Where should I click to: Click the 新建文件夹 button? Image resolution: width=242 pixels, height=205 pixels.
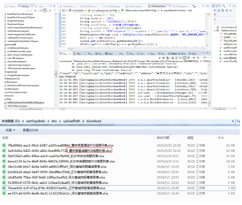click(31, 130)
